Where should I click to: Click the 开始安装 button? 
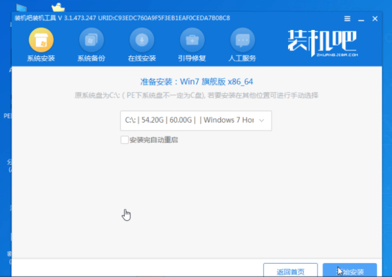click(350, 271)
